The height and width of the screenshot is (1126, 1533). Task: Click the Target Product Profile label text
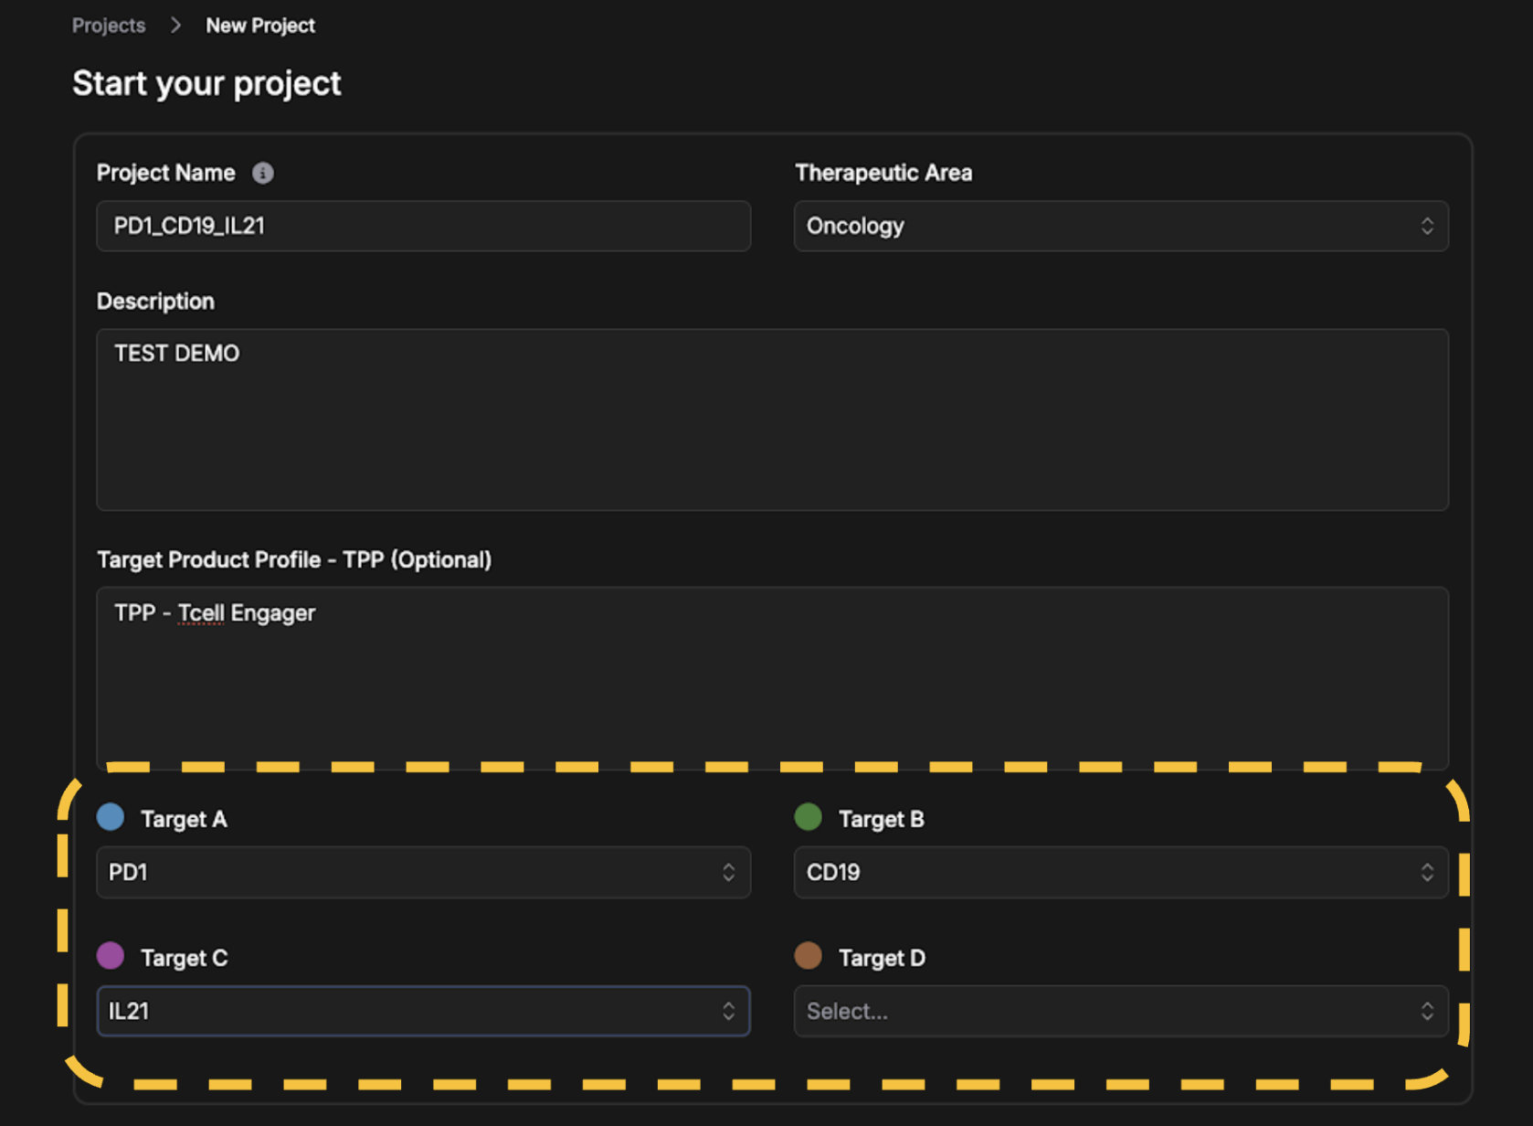point(294,559)
